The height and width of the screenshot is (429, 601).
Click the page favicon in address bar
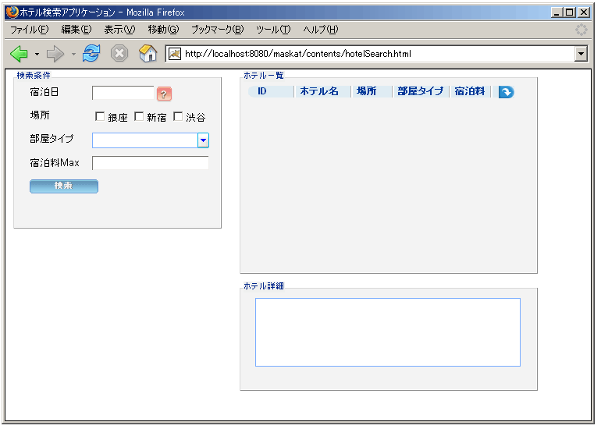pyautogui.click(x=175, y=54)
